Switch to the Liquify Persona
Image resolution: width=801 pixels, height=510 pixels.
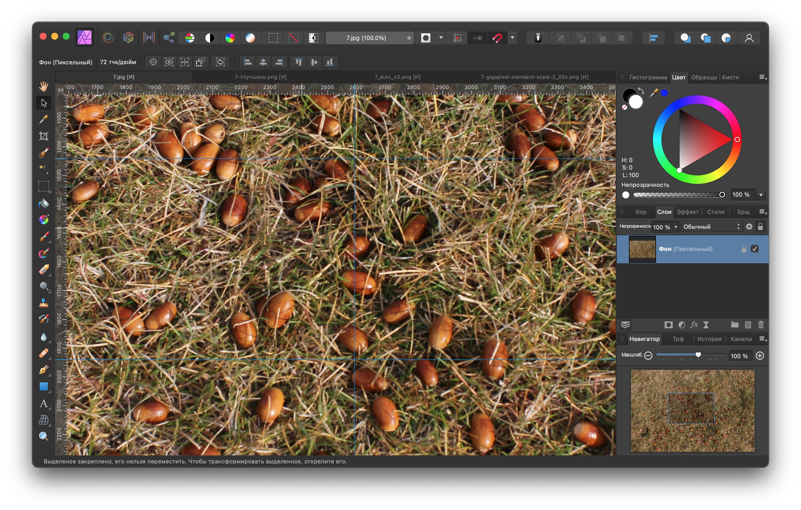[x=108, y=38]
